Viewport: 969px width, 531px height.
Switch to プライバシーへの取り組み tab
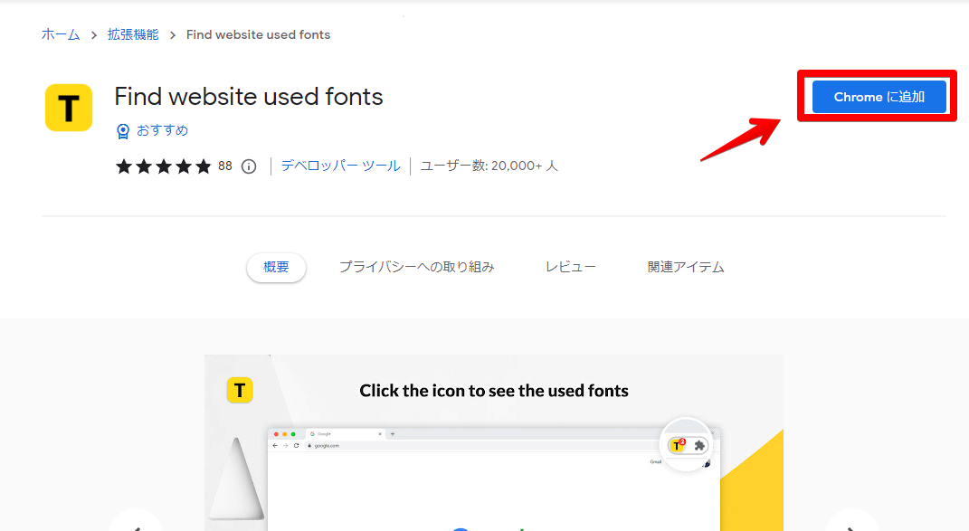pyautogui.click(x=416, y=267)
